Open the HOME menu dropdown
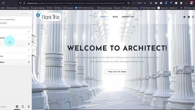The image size is (195, 110). tap(104, 17)
